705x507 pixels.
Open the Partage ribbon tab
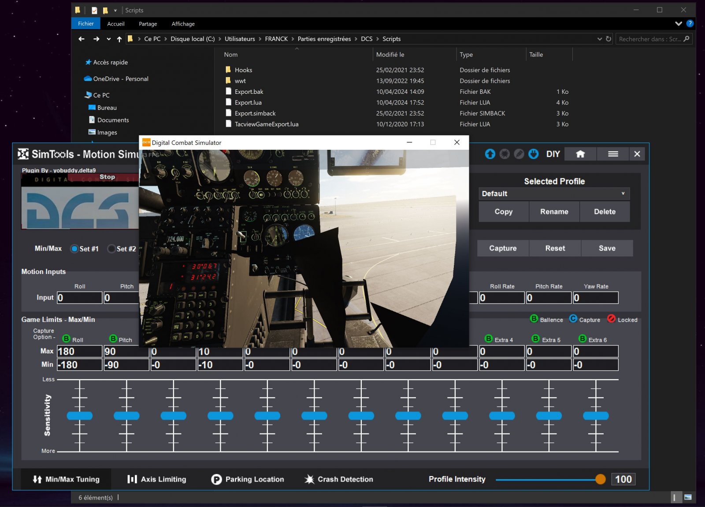coord(148,24)
